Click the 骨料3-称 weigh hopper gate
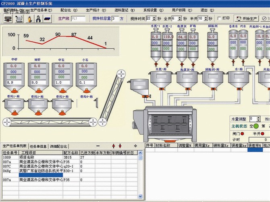 pyautogui.click(x=62, y=113)
